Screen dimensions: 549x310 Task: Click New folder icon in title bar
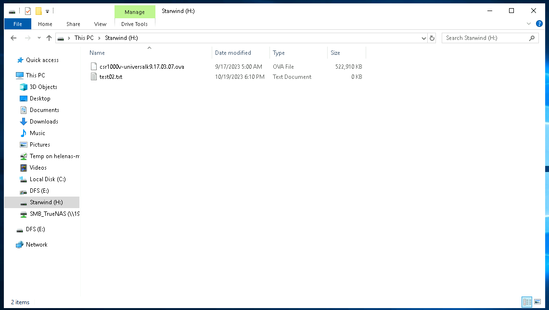click(38, 11)
